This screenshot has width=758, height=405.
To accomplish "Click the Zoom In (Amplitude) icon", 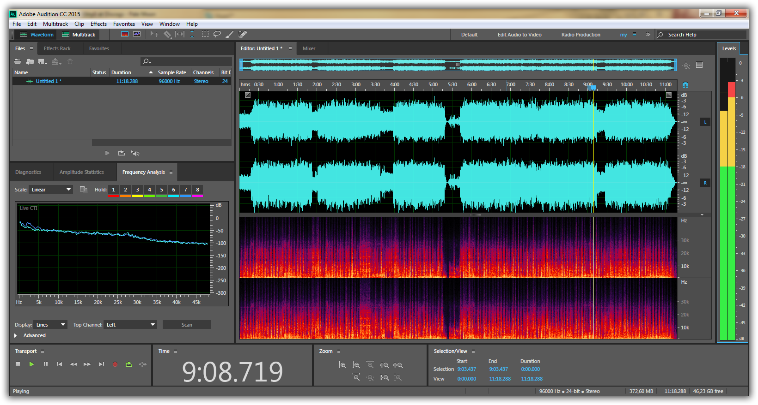I will (342, 365).
